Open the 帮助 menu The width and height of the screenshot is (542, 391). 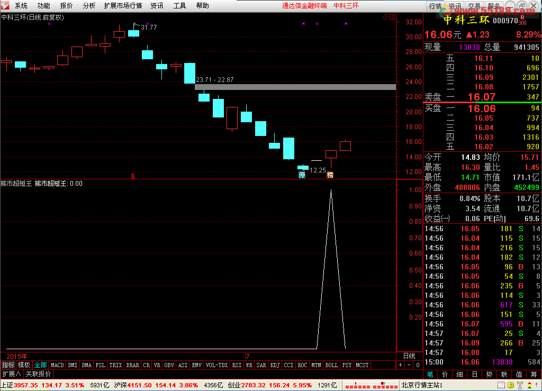point(203,5)
